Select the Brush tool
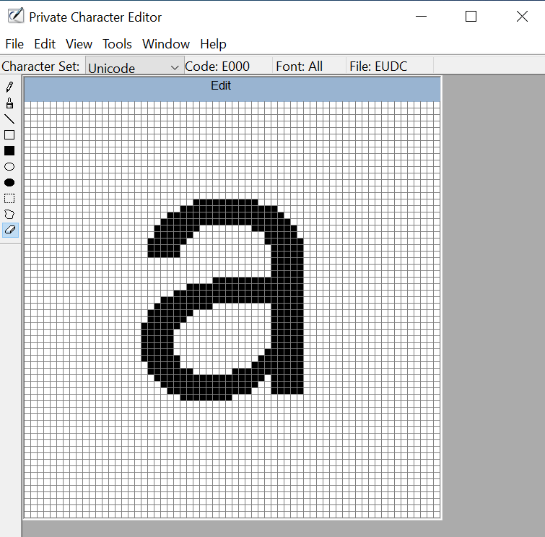Image resolution: width=545 pixels, height=537 pixels. [9, 103]
